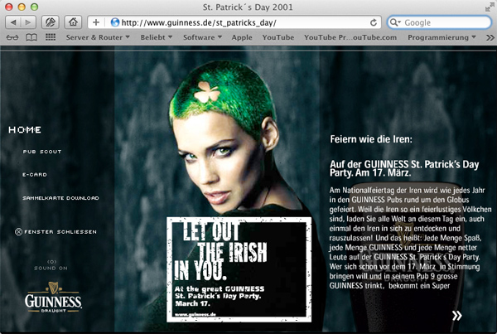The image size is (497, 334).
Task: Select the HOME menu item
Action: click(x=25, y=130)
